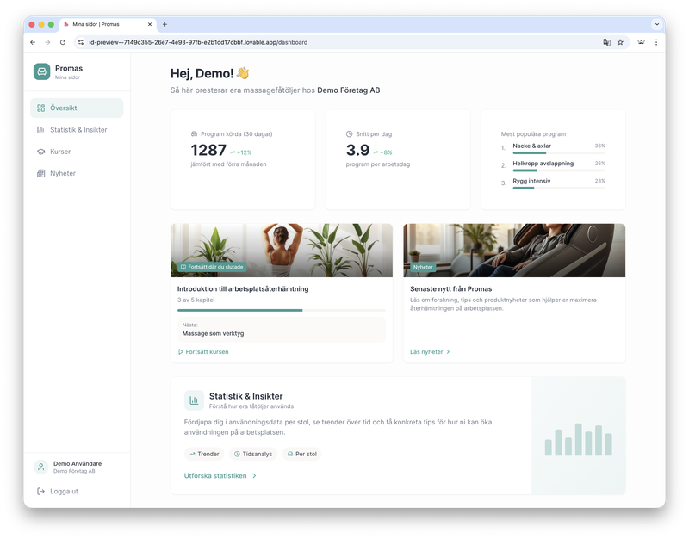Reload the page with the browser refresh icon
The width and height of the screenshot is (689, 539).
click(x=63, y=41)
